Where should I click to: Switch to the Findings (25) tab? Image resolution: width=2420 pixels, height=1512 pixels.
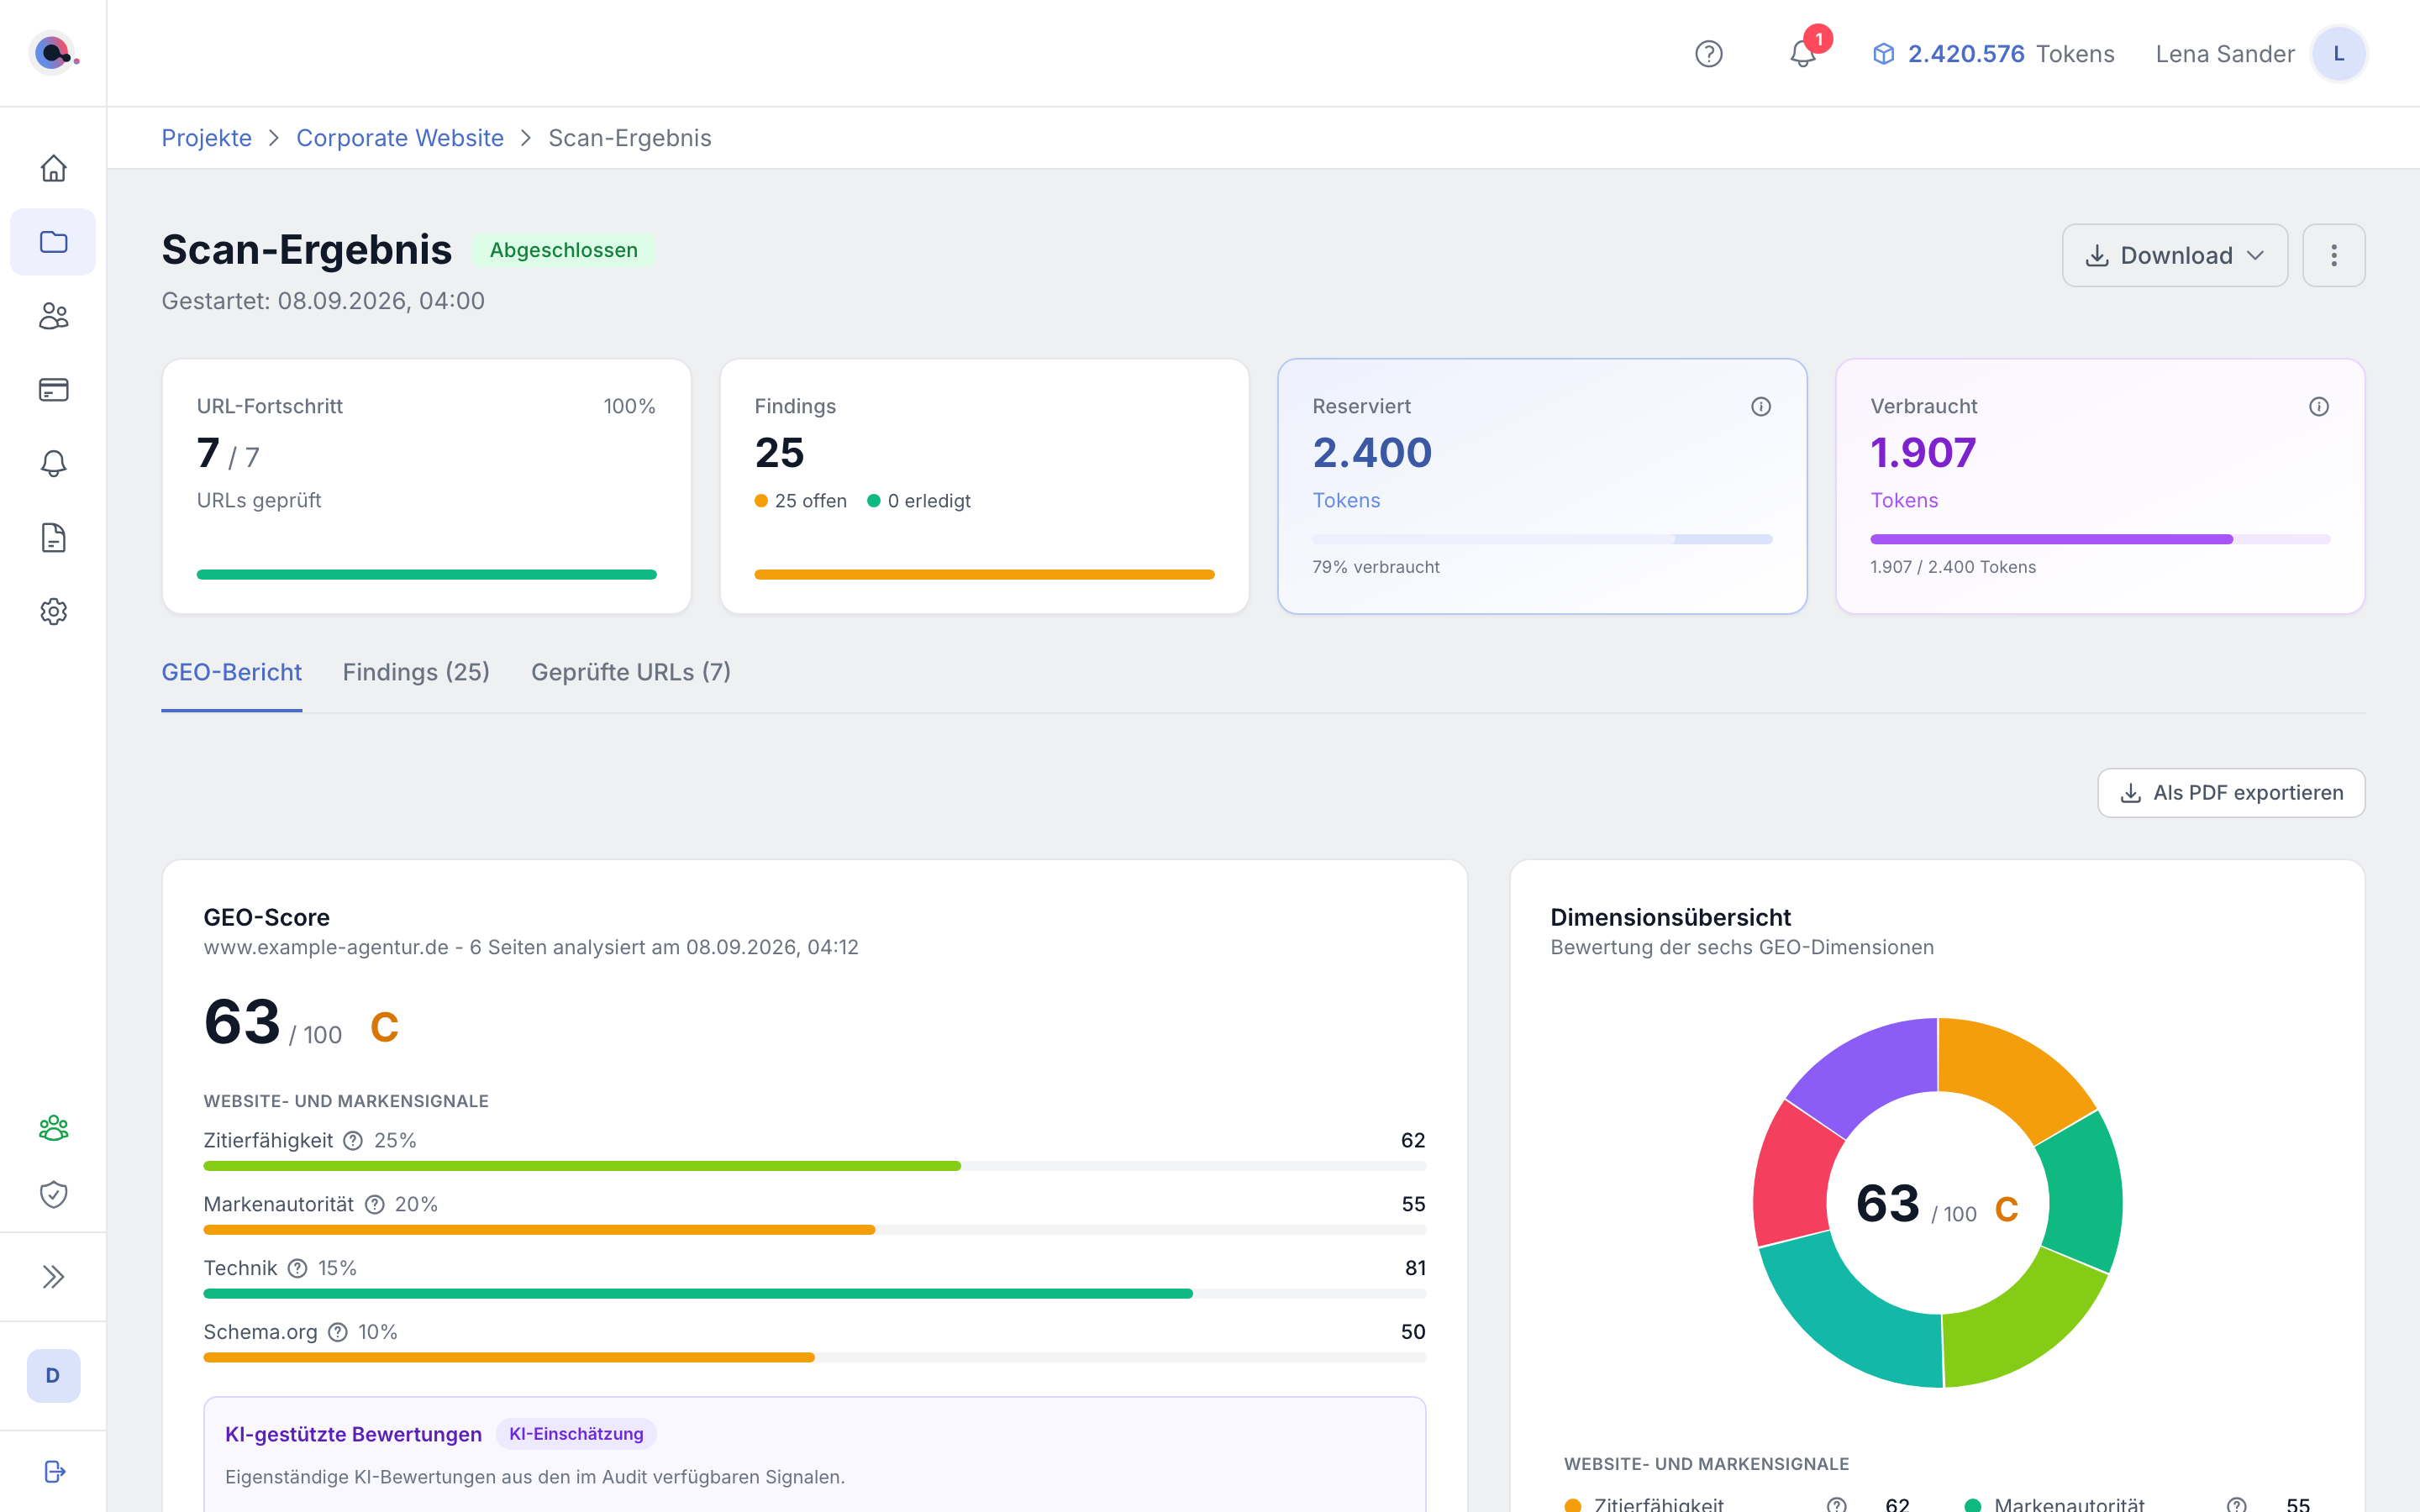(x=416, y=672)
